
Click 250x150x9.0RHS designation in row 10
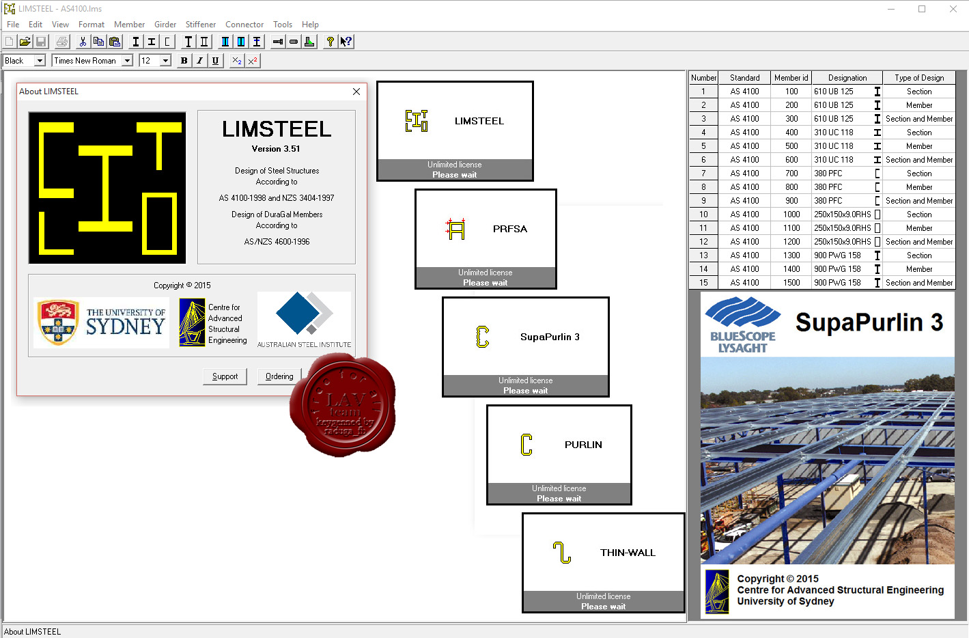pyautogui.click(x=843, y=214)
